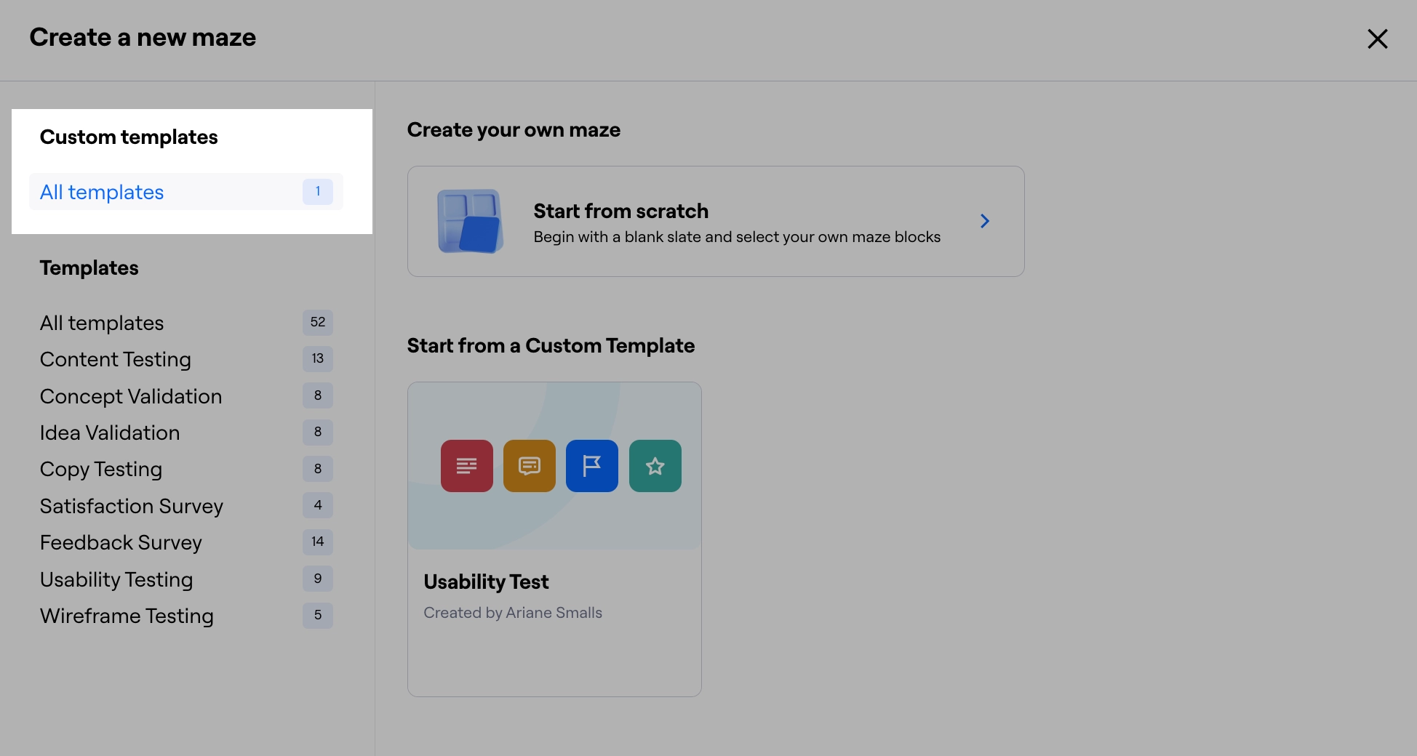
Task: Browse Copy Testing templates
Action: (101, 469)
